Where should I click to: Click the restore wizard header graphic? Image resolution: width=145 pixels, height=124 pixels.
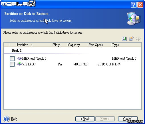tap(134, 19)
